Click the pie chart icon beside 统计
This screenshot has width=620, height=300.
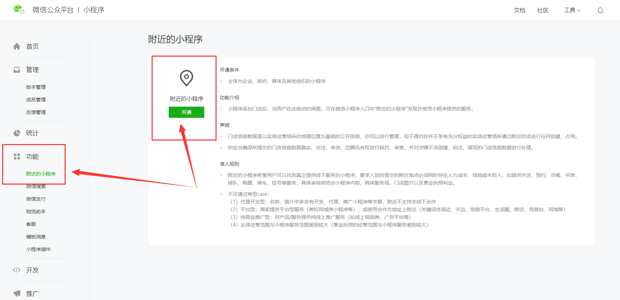[x=17, y=133]
